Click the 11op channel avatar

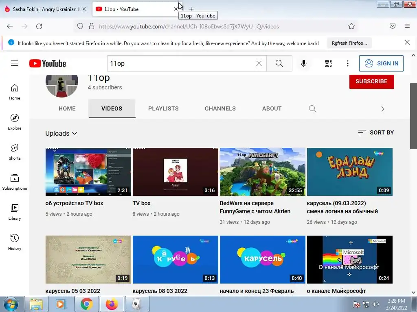[x=62, y=85]
